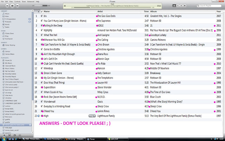Uncheck Genie In A Bottle
Viewport: 225px width, 141px height.
[x=41, y=49]
